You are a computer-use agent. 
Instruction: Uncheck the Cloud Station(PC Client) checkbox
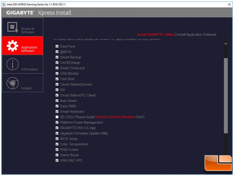[x=57, y=95]
